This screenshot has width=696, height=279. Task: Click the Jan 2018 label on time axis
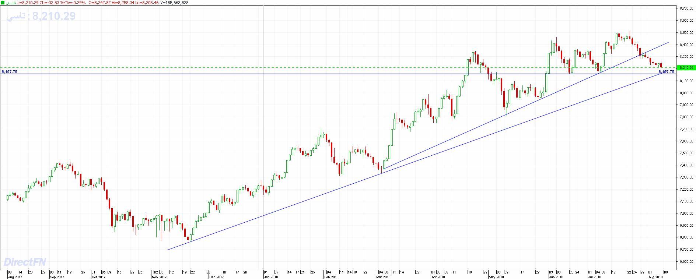pos(271,276)
